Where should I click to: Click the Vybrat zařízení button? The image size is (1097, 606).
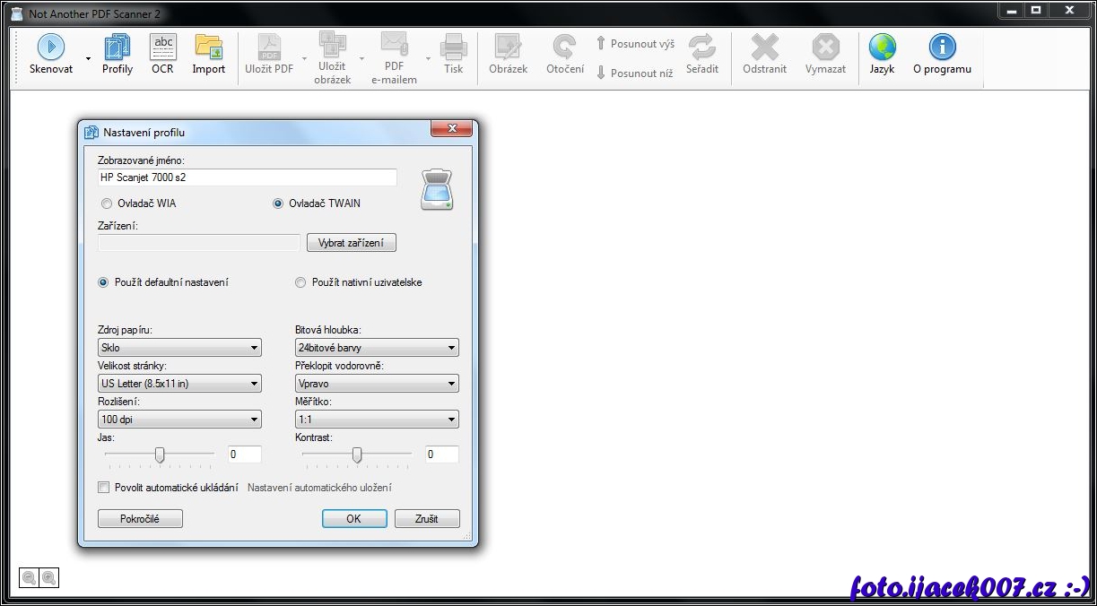tap(351, 243)
